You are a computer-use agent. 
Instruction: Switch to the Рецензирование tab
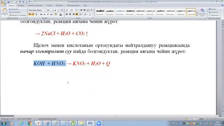[73, 6]
